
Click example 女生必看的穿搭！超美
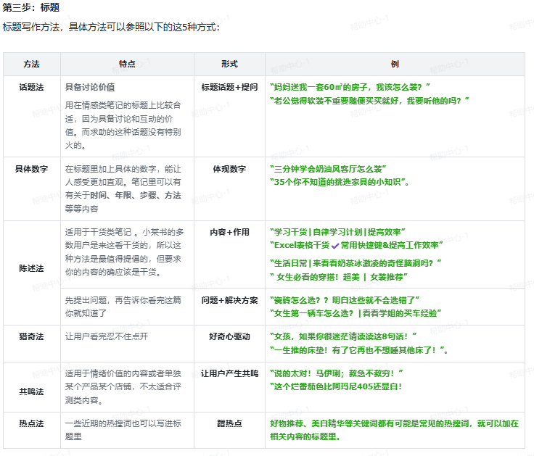pos(339,277)
